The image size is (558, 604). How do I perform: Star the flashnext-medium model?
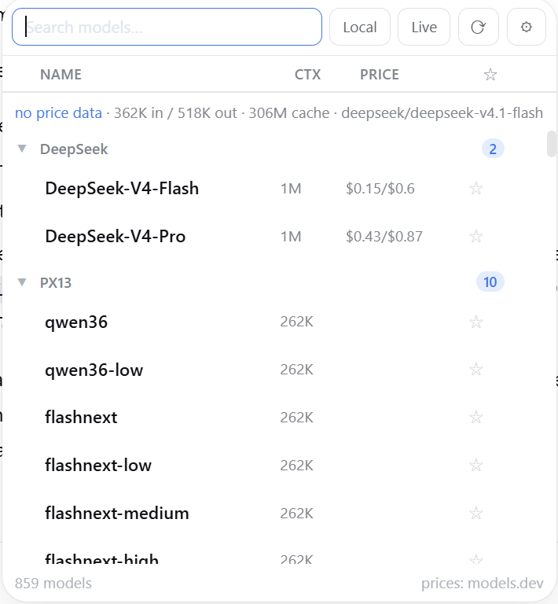click(476, 513)
